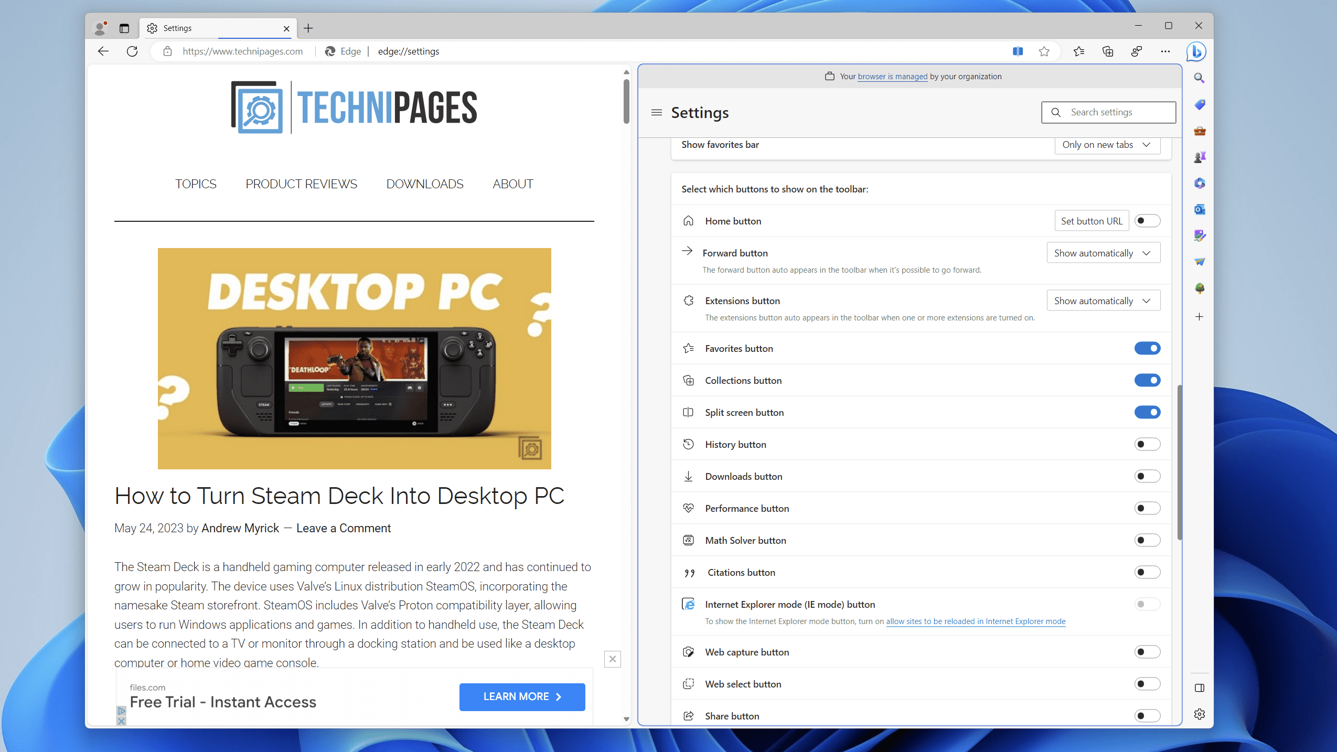Click the Set button URL button
The height and width of the screenshot is (752, 1337).
pos(1091,220)
